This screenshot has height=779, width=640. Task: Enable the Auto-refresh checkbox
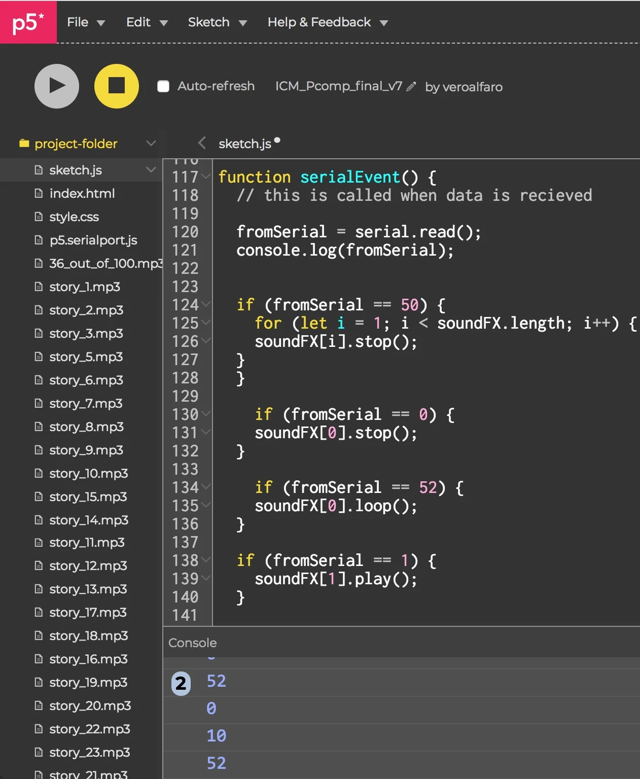(163, 86)
